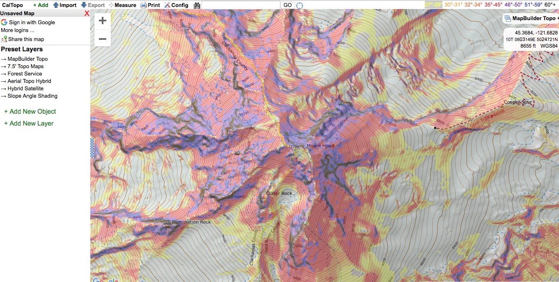Click the CalTopo logo link

click(12, 5)
